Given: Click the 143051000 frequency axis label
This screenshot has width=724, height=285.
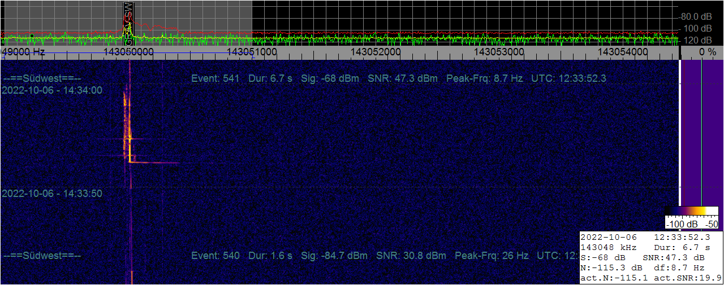Looking at the screenshot, I should [252, 51].
